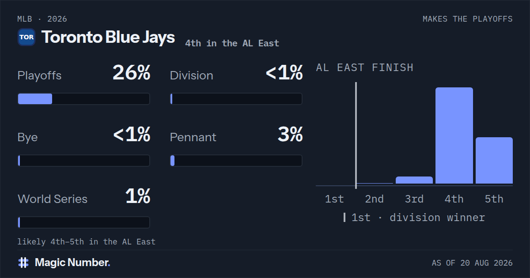Click the 4th in the AL East subtitle

232,43
